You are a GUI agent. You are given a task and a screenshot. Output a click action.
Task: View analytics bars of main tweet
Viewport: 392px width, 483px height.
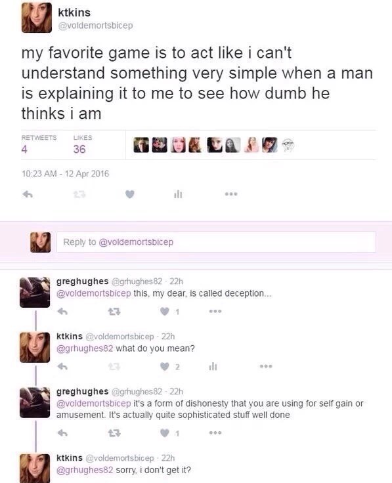pos(178,194)
